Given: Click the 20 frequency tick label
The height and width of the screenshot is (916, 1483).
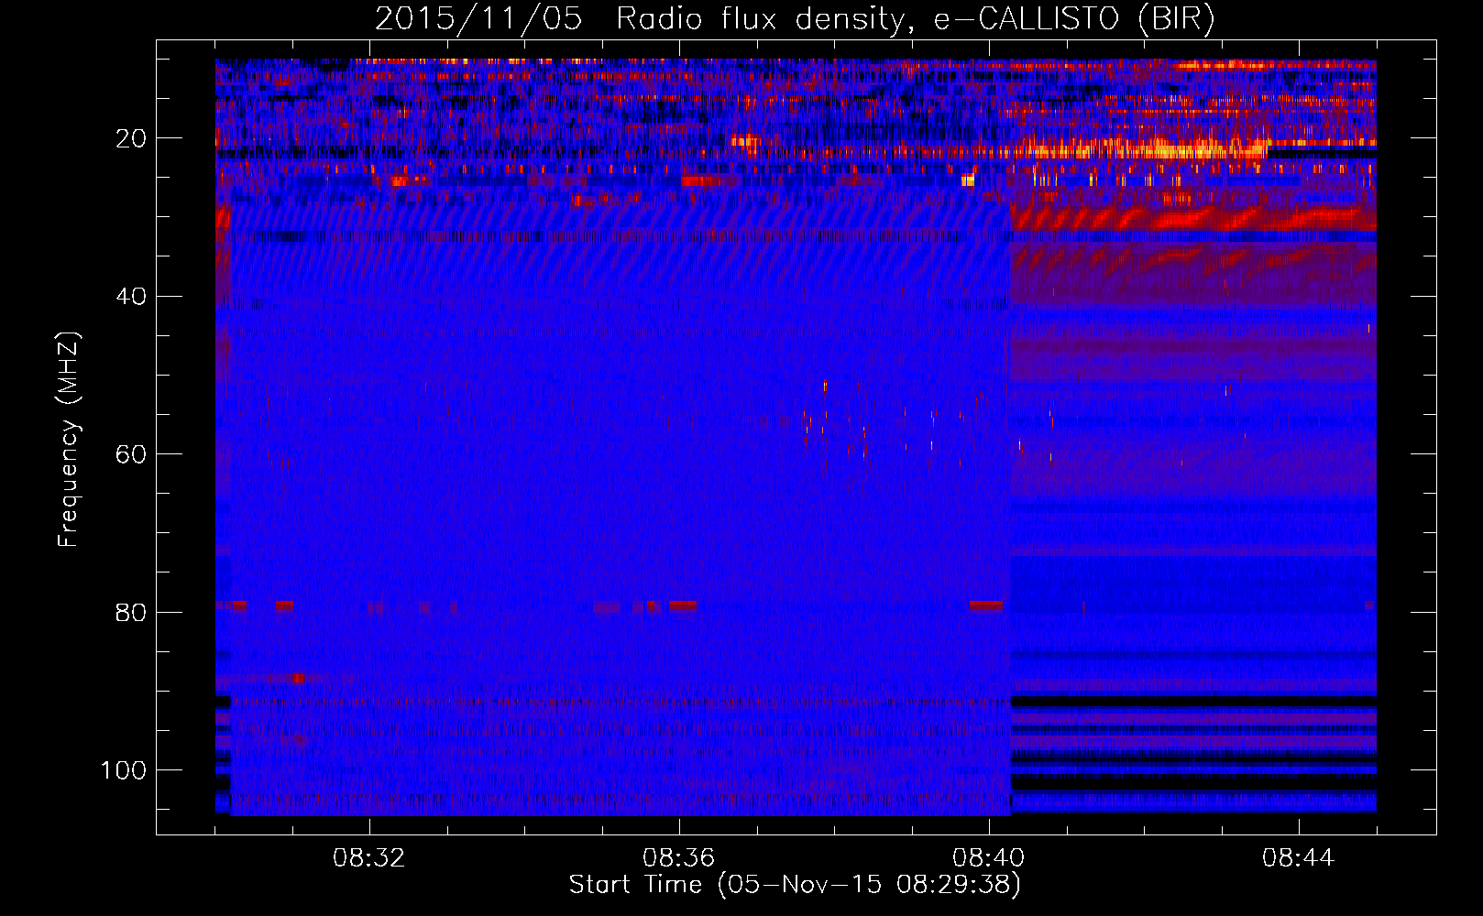Looking at the screenshot, I should (x=131, y=138).
